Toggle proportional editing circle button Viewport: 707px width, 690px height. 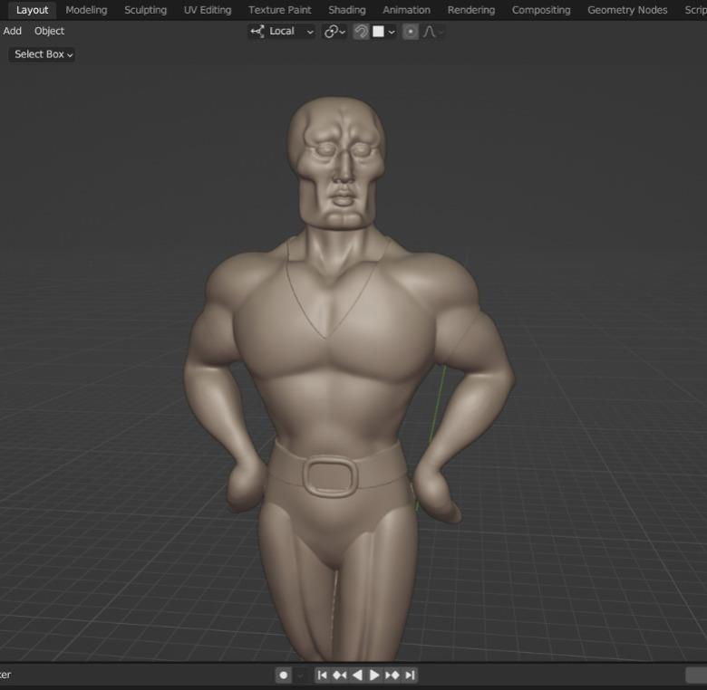(411, 32)
